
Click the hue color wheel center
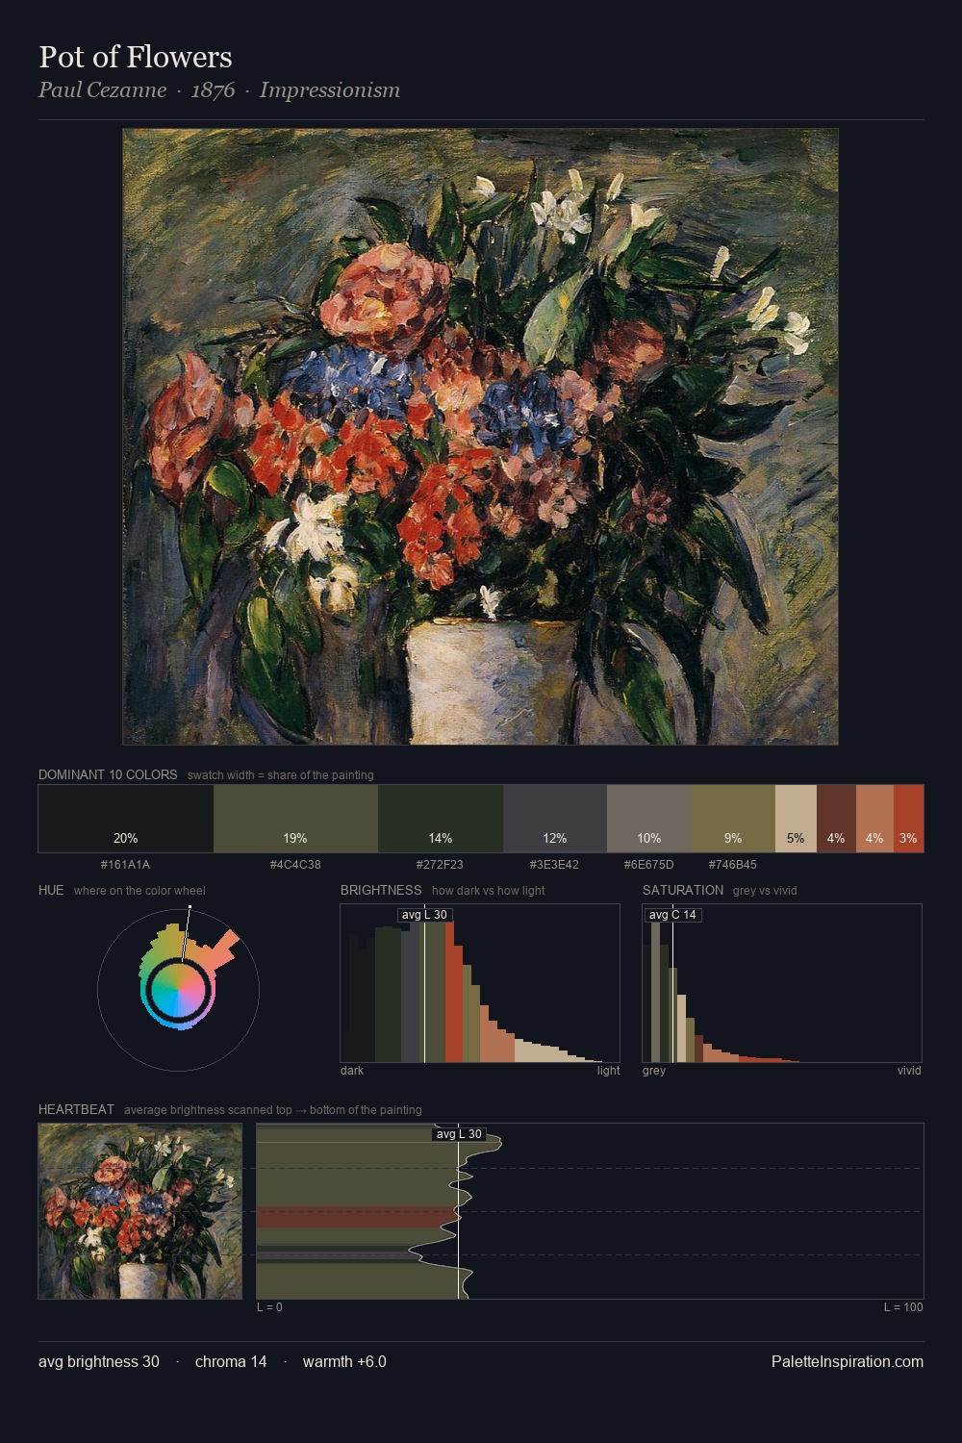click(178, 989)
